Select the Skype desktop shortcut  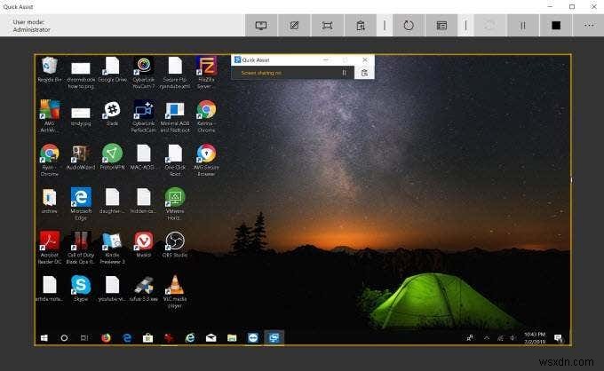(x=81, y=288)
